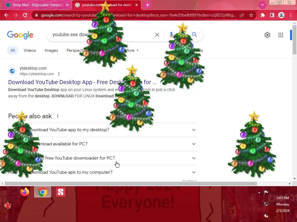Open Download YouTube Desktop App result link

(82, 82)
